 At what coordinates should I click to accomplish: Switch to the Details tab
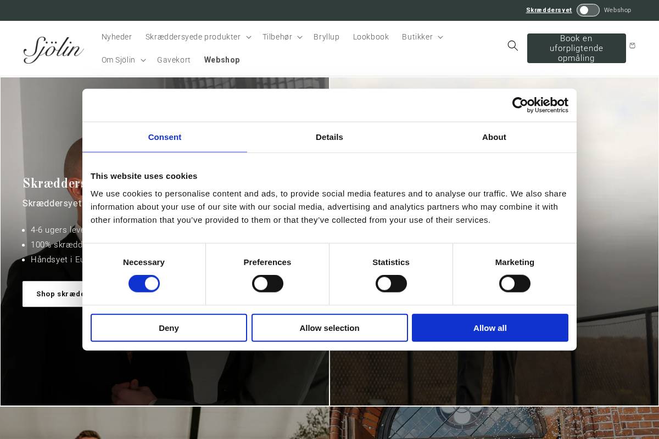(329, 137)
